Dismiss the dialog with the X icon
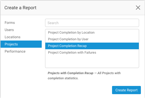145x98 pixels. pos(138,7)
